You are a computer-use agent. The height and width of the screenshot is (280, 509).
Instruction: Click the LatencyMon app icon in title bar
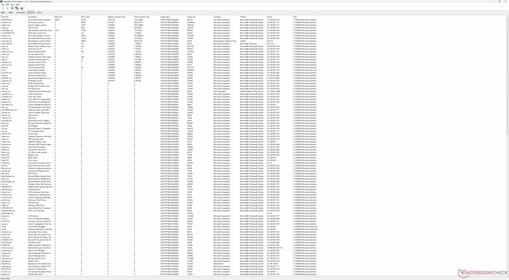[1, 2]
